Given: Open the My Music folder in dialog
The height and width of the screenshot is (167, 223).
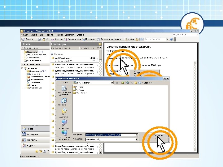Looking at the screenshot, I should 78,87.
